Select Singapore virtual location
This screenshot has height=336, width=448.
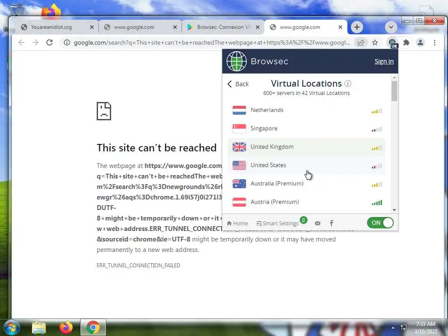pos(307,129)
